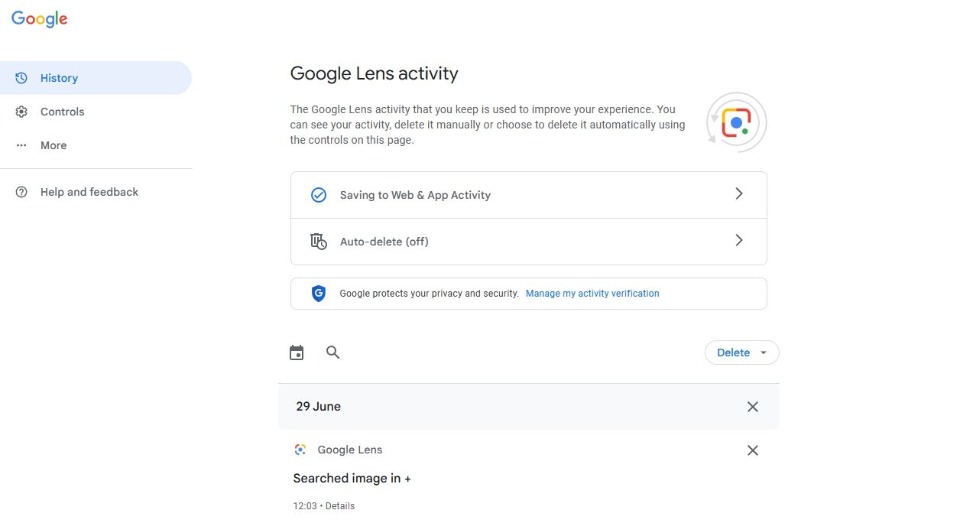This screenshot has height=523, width=960.
Task: Open the activity search
Action: click(332, 352)
